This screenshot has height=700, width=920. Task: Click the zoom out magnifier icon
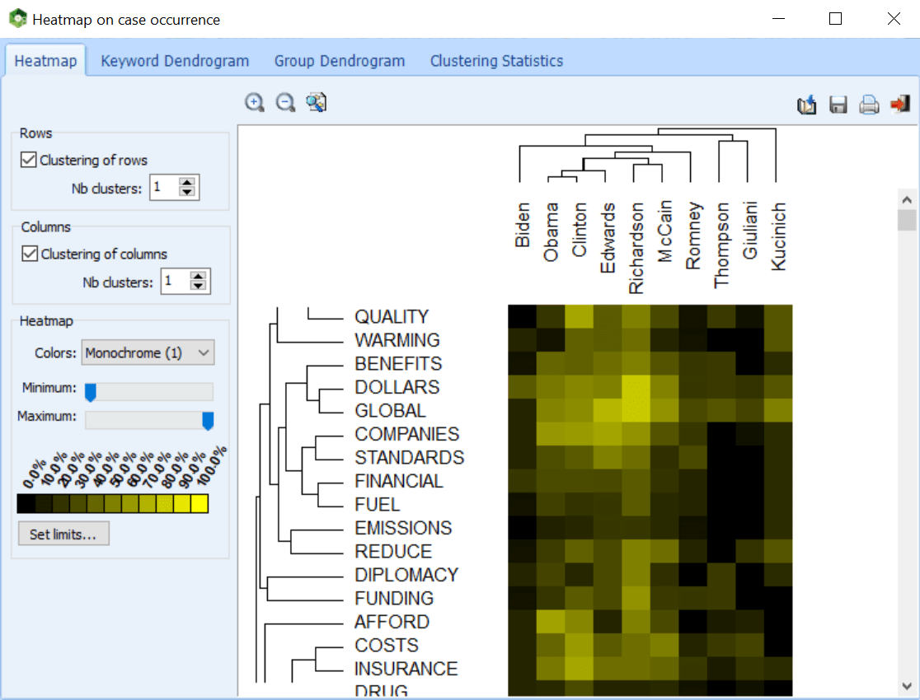pyautogui.click(x=285, y=103)
